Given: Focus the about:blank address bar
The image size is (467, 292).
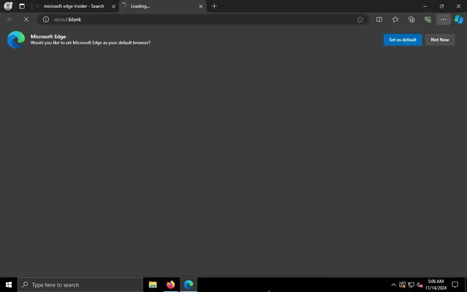Looking at the screenshot, I should pos(202,19).
